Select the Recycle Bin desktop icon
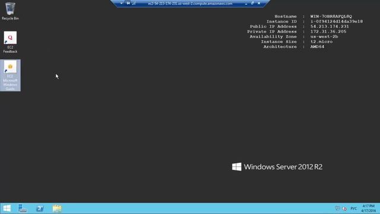 (x=10, y=11)
